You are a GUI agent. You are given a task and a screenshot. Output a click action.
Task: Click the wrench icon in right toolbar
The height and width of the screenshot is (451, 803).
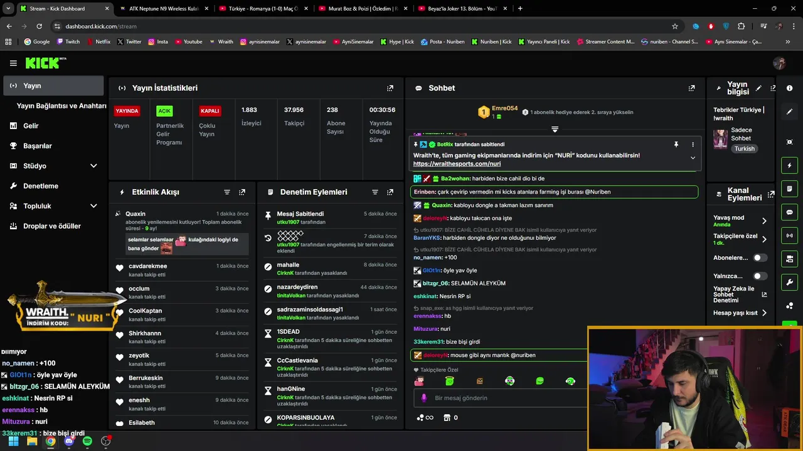click(x=790, y=282)
